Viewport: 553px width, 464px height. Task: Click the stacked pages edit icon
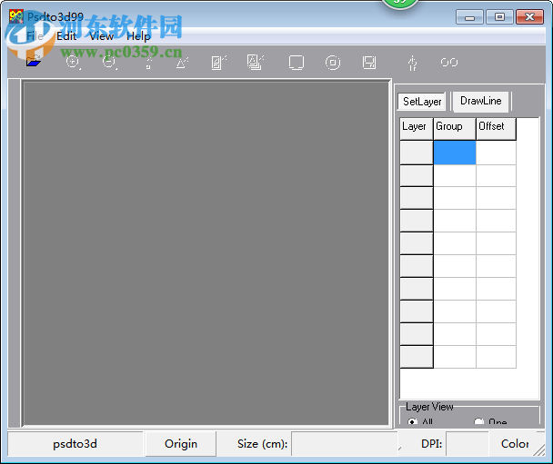click(256, 63)
